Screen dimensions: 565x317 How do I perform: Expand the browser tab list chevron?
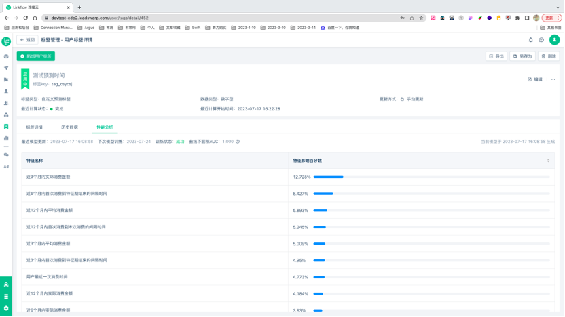(558, 7)
